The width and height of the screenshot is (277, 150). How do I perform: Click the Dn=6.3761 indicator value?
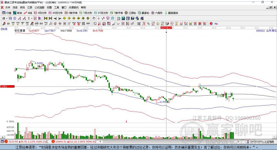(x=82, y=31)
